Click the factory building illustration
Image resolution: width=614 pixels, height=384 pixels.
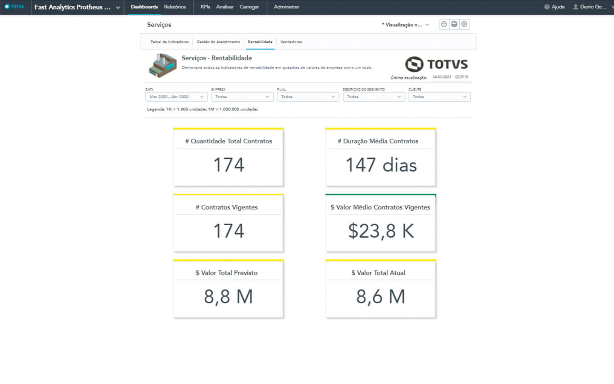162,65
